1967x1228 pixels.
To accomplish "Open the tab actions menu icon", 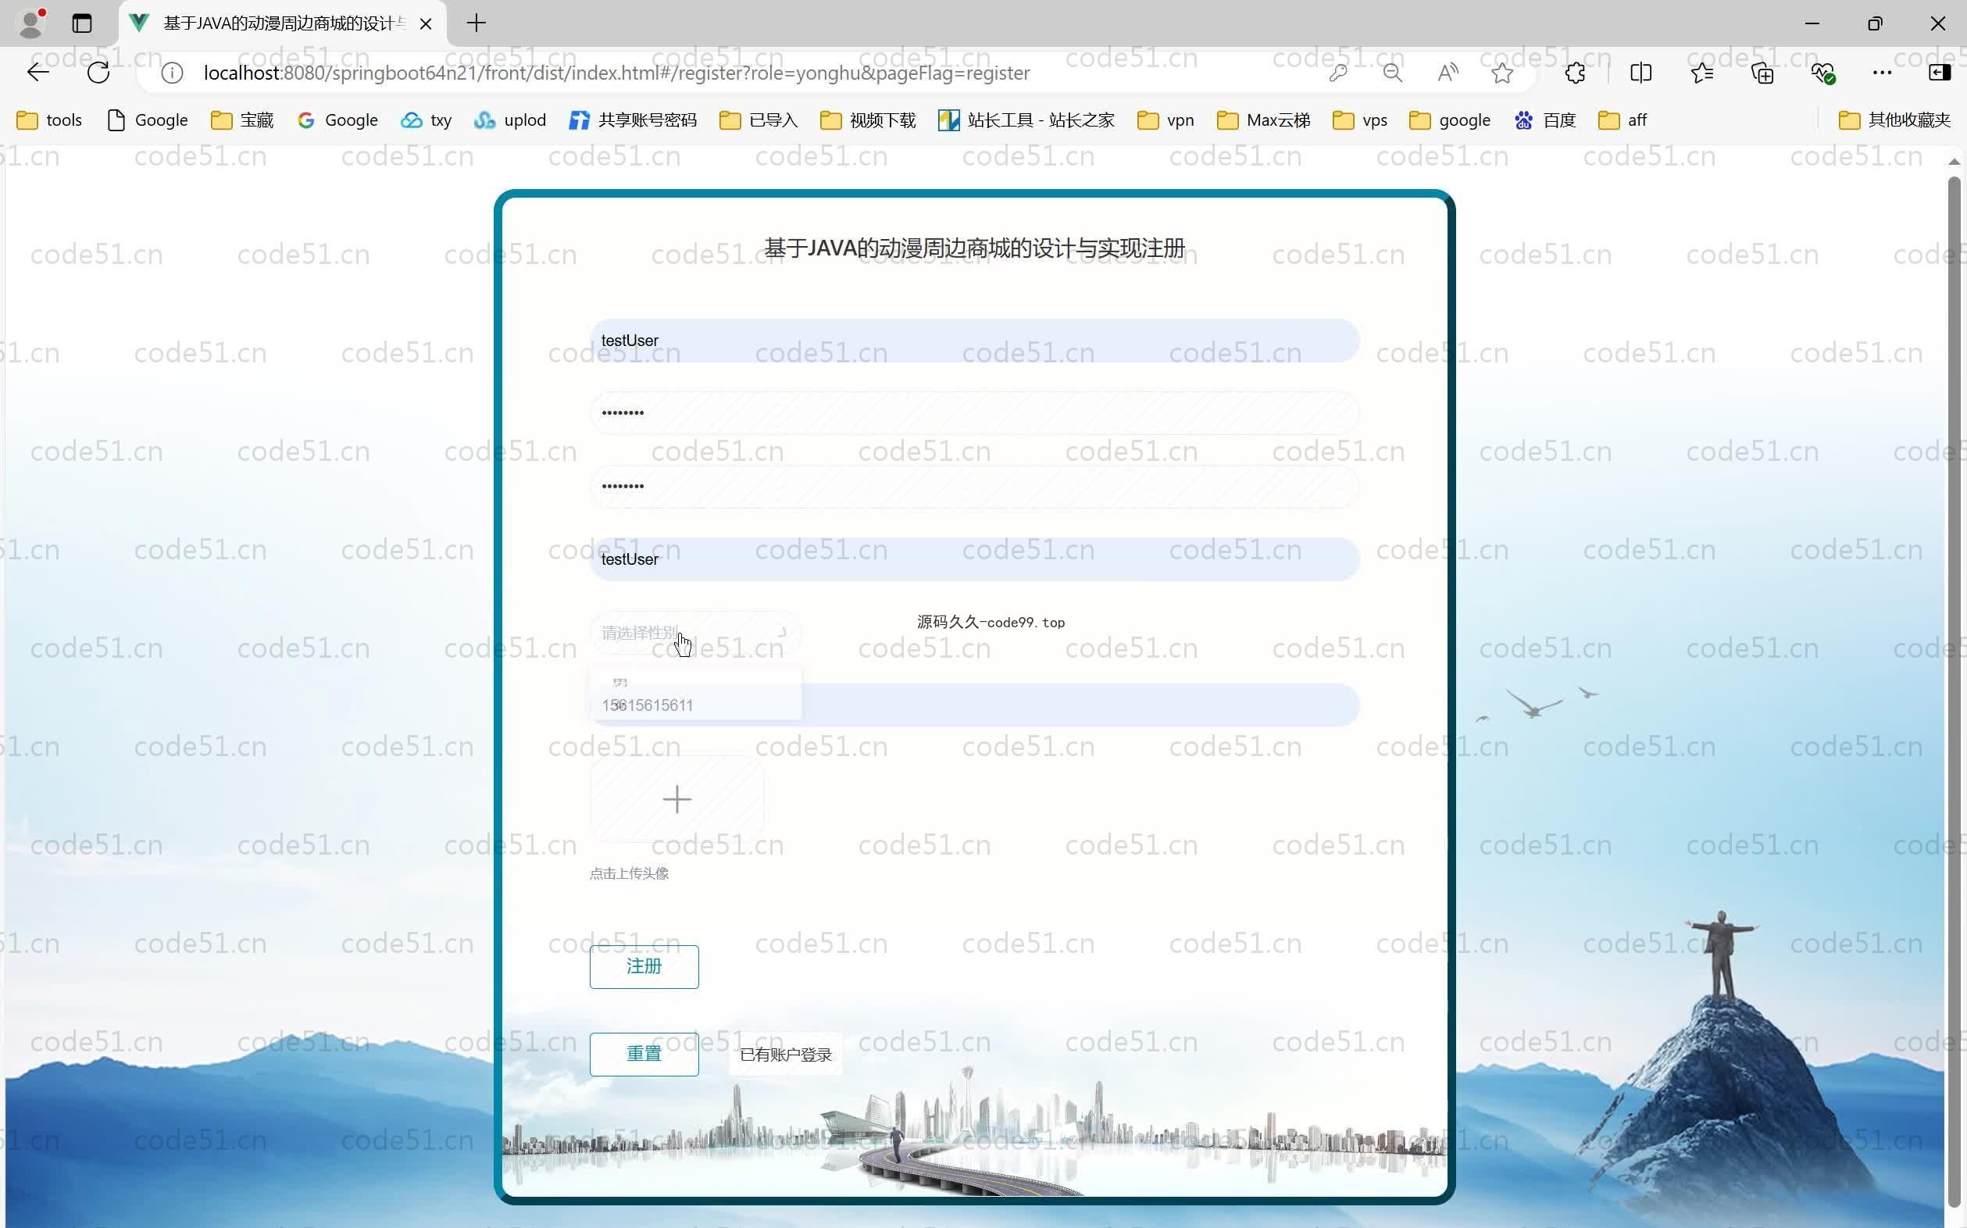I will pos(82,23).
